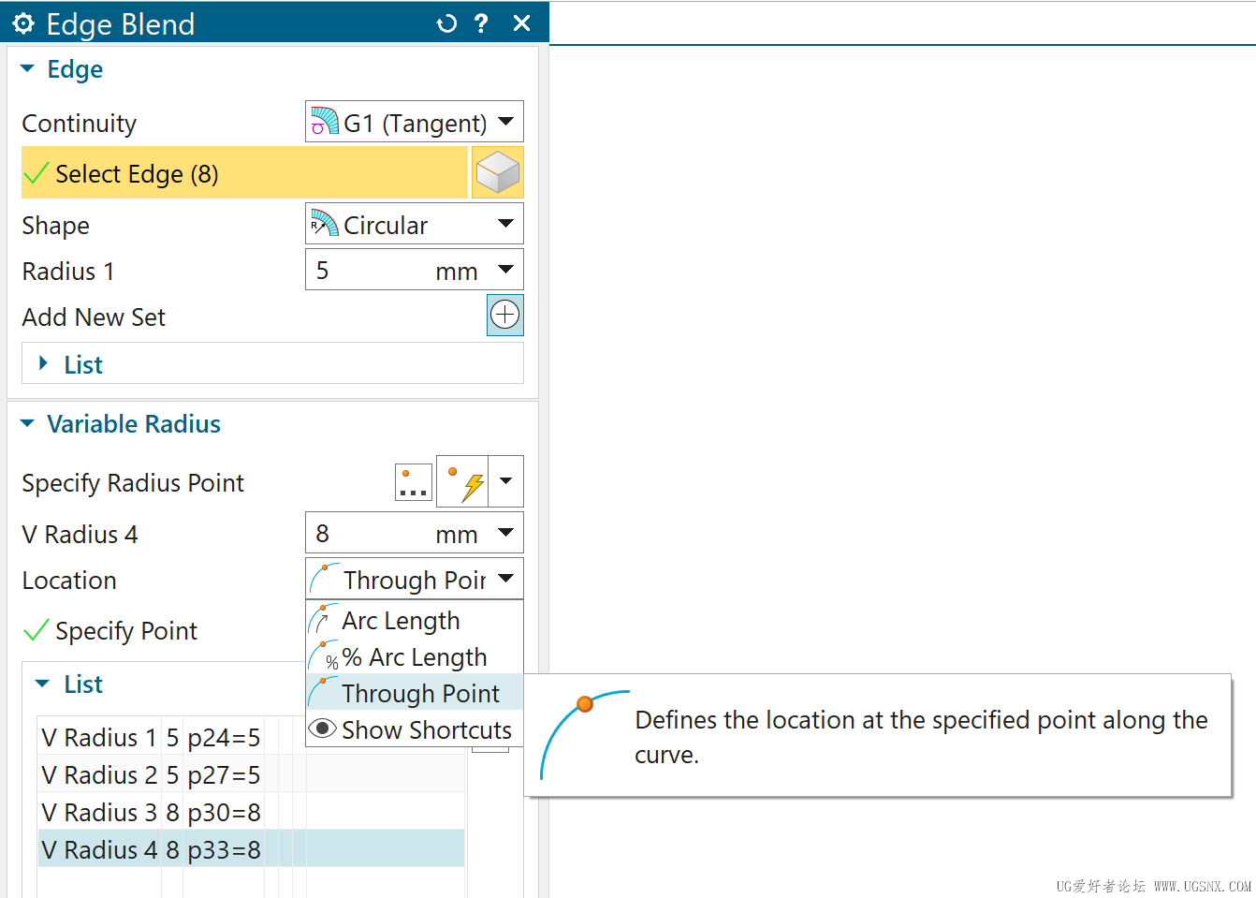Choose Arc Length from Location list
The width and height of the screenshot is (1256, 898).
[415, 620]
